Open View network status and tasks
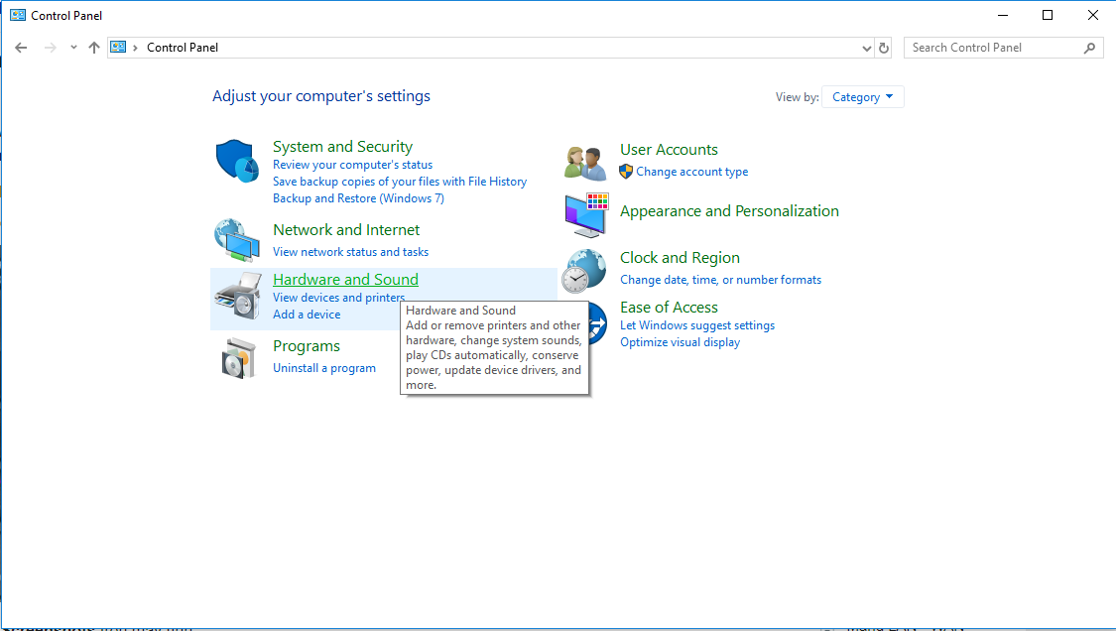The image size is (1116, 631). [x=350, y=252]
